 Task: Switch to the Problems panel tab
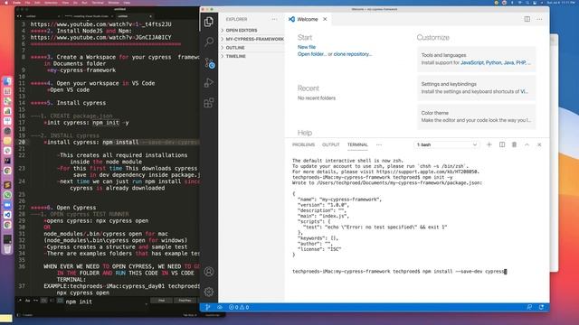tap(304, 144)
